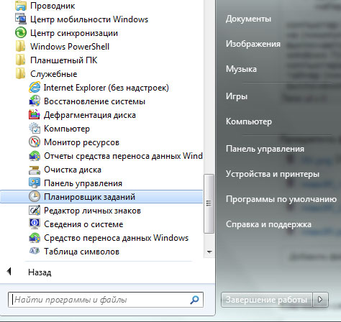
Task: Click the Завершение работы button
Action: (x=266, y=300)
